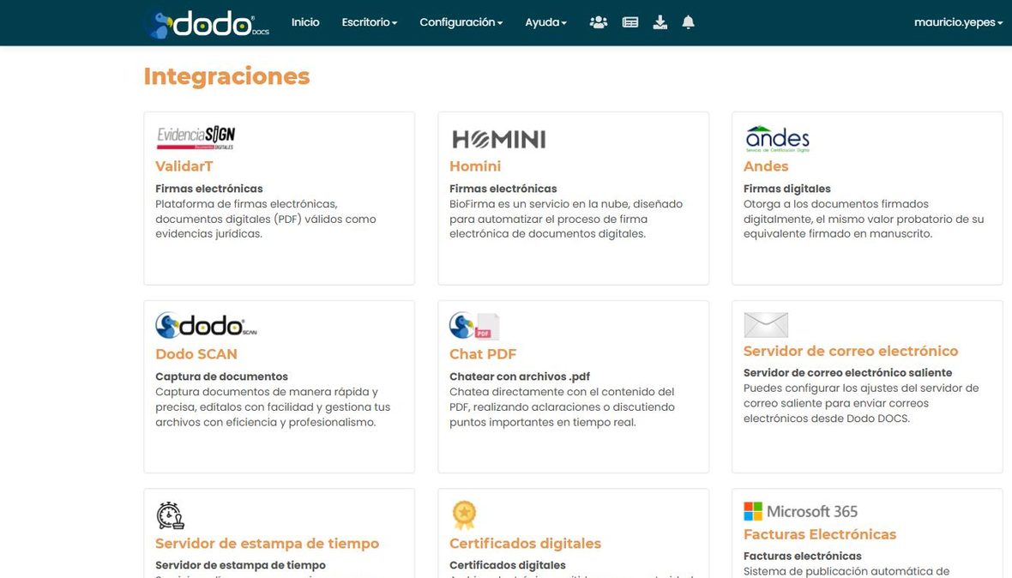Open Servidor de estampa de tiempo link
The width and height of the screenshot is (1012, 578).
pyautogui.click(x=268, y=544)
